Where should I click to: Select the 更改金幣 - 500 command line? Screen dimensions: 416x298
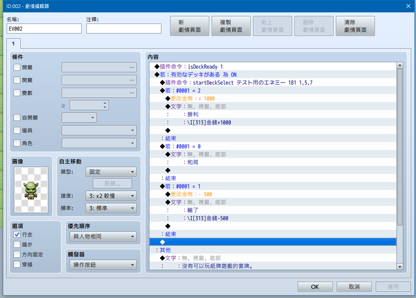click(x=273, y=194)
